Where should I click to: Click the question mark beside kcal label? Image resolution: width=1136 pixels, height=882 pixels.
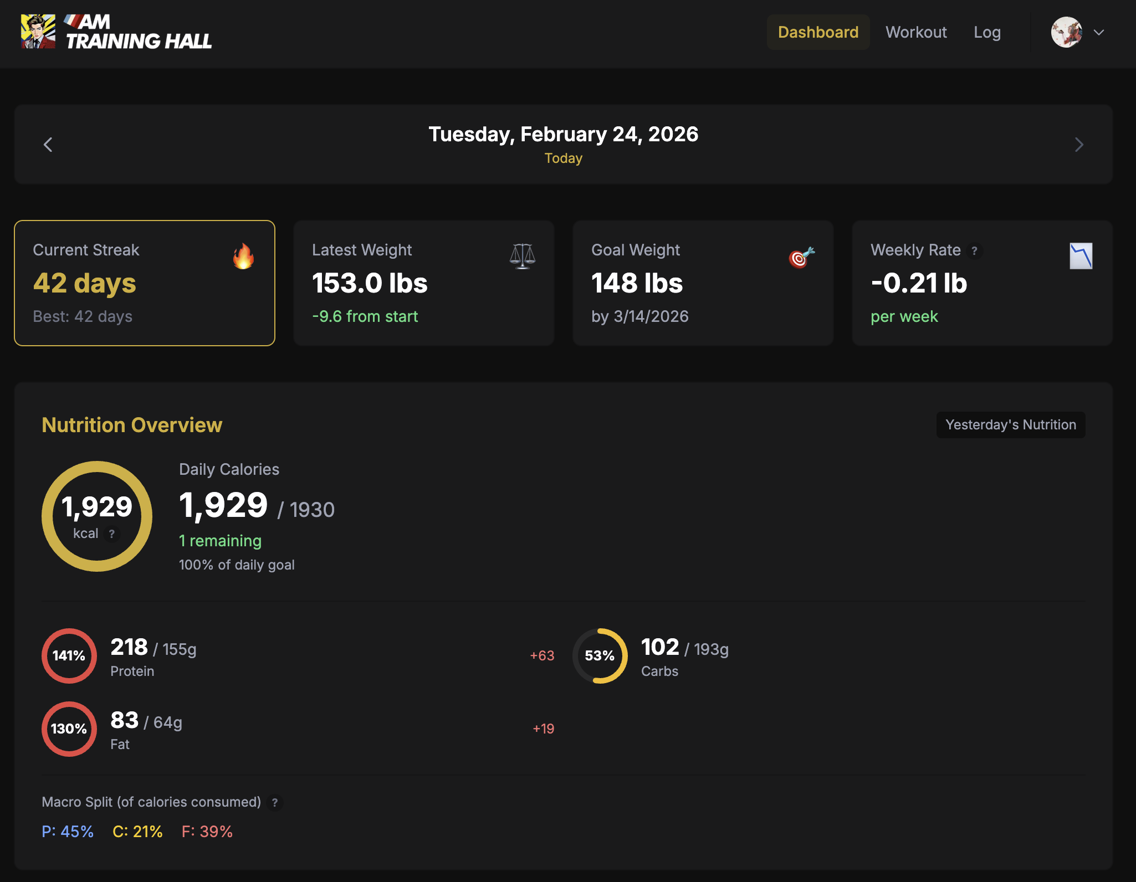click(113, 534)
